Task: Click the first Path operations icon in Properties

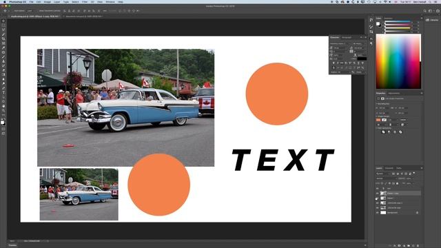Action: click(x=383, y=132)
